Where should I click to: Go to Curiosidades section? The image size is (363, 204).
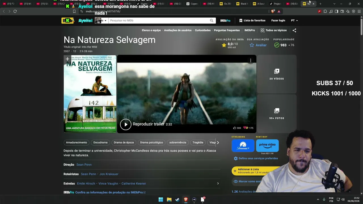[x=203, y=30]
